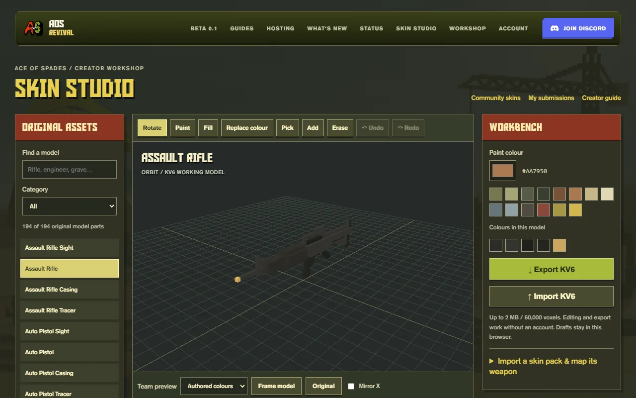Viewport: 636px width, 398px height.
Task: Click the #AA7950 hex colour value
Action: click(x=535, y=171)
